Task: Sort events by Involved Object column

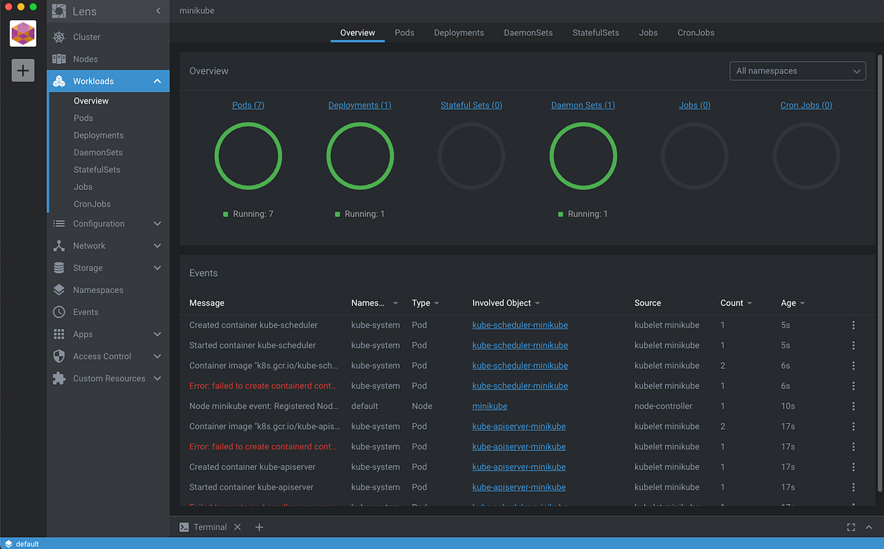Action: click(506, 303)
